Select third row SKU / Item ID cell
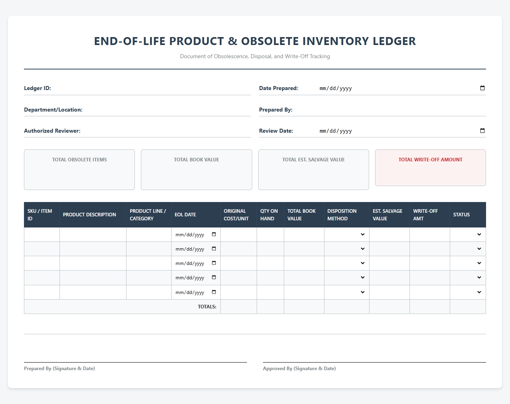The image size is (510, 404). [42, 263]
